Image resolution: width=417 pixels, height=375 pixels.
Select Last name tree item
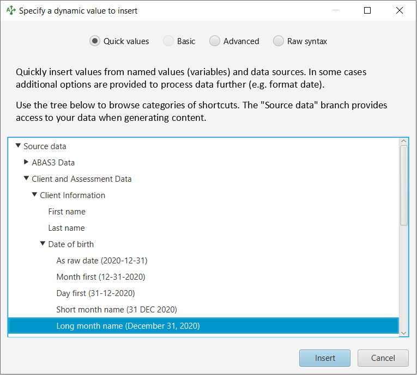(x=67, y=228)
